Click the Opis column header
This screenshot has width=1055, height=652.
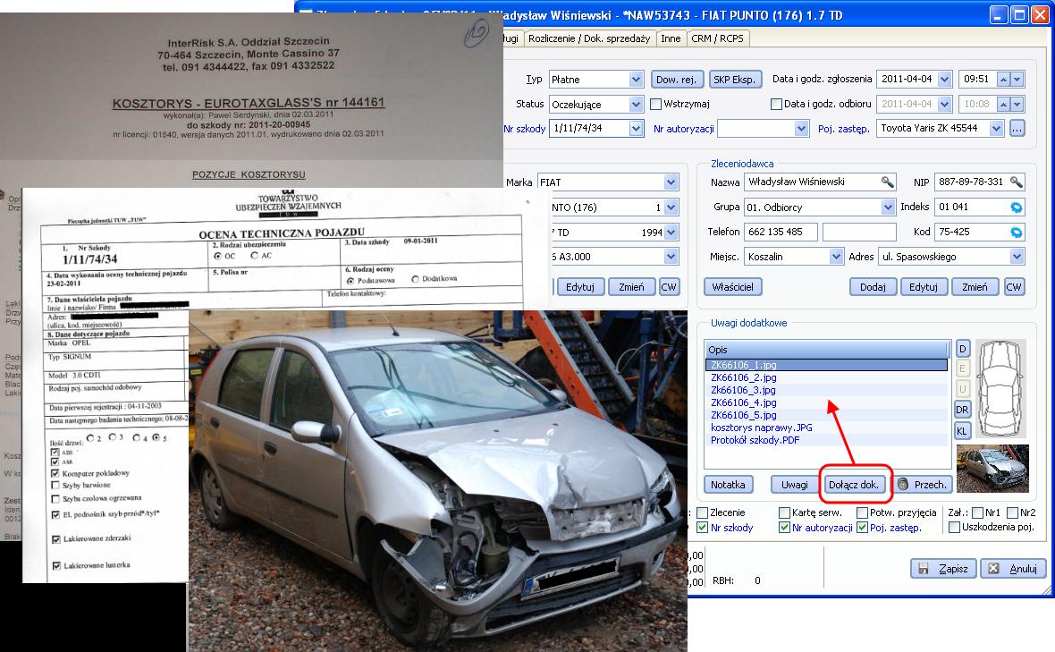coord(828,349)
